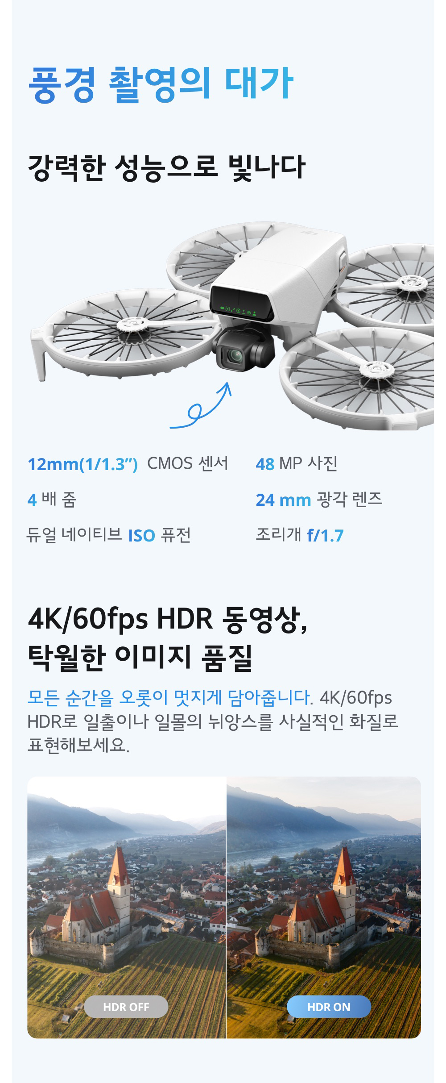Click the HDR ON pill button
Viewport: 446px width, 1083px height.
point(329,1007)
